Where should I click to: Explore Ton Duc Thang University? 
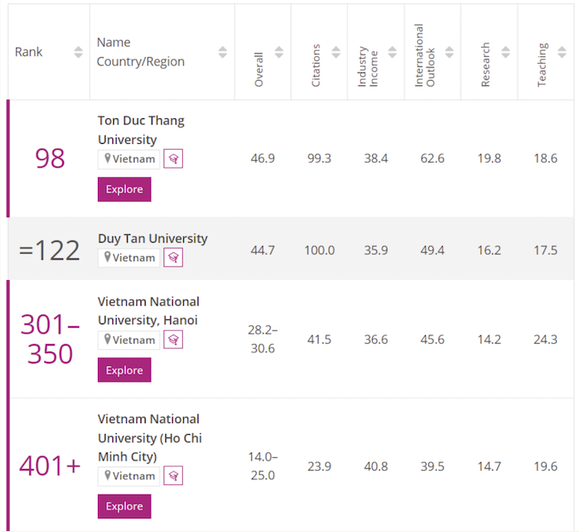(124, 189)
